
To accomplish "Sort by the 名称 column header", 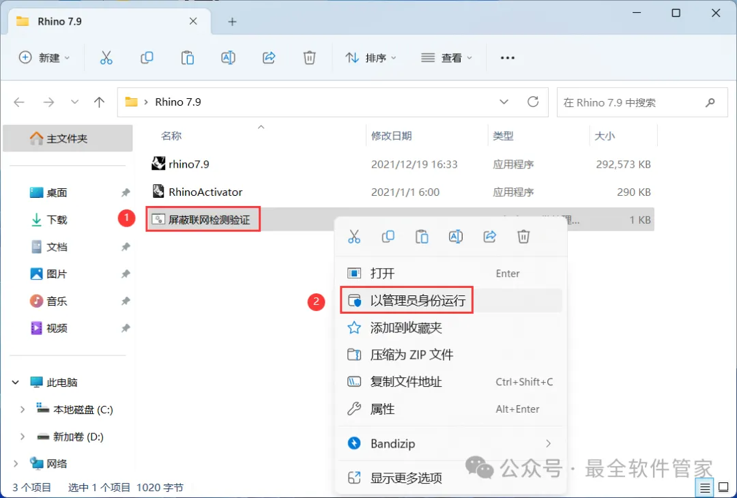I will pos(171,136).
